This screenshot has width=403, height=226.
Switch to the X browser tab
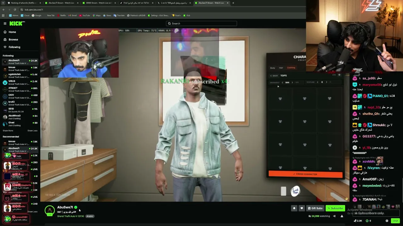(x=174, y=3)
